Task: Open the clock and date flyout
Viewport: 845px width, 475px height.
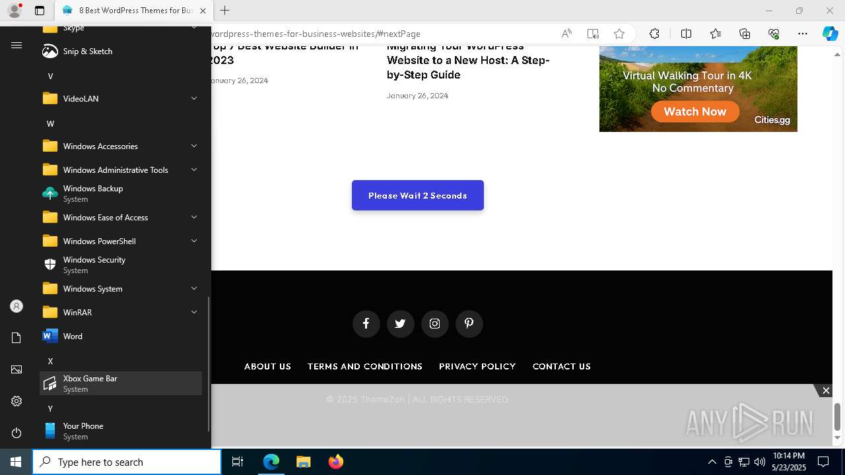Action: (789, 462)
